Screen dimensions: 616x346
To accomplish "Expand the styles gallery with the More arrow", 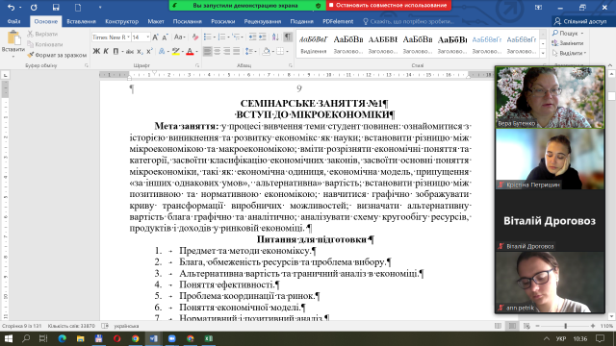I will click(543, 53).
